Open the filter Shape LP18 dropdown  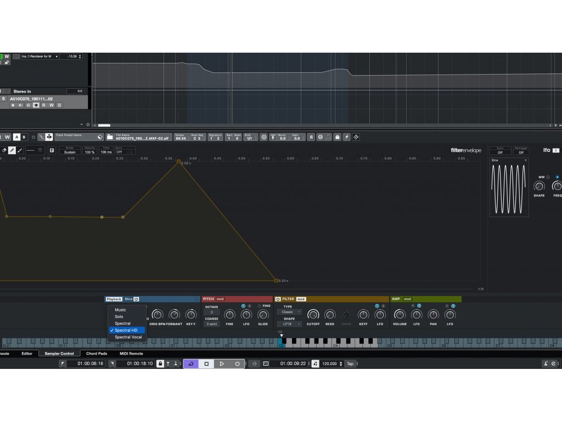click(x=289, y=324)
